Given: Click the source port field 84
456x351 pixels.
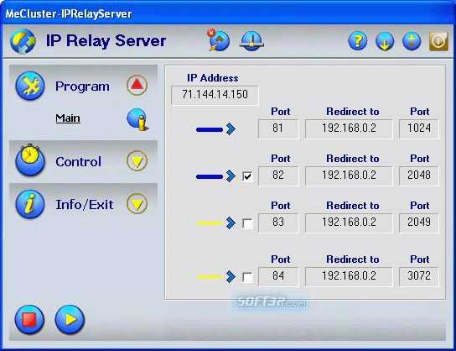Looking at the screenshot, I should pyautogui.click(x=278, y=276).
